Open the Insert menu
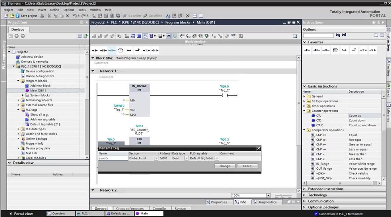This screenshot has width=391, height=217. click(x=42, y=10)
